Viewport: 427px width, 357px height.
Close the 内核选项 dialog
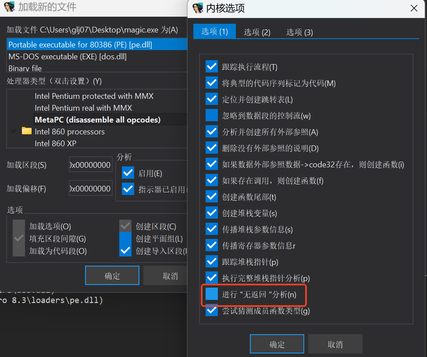(x=414, y=8)
